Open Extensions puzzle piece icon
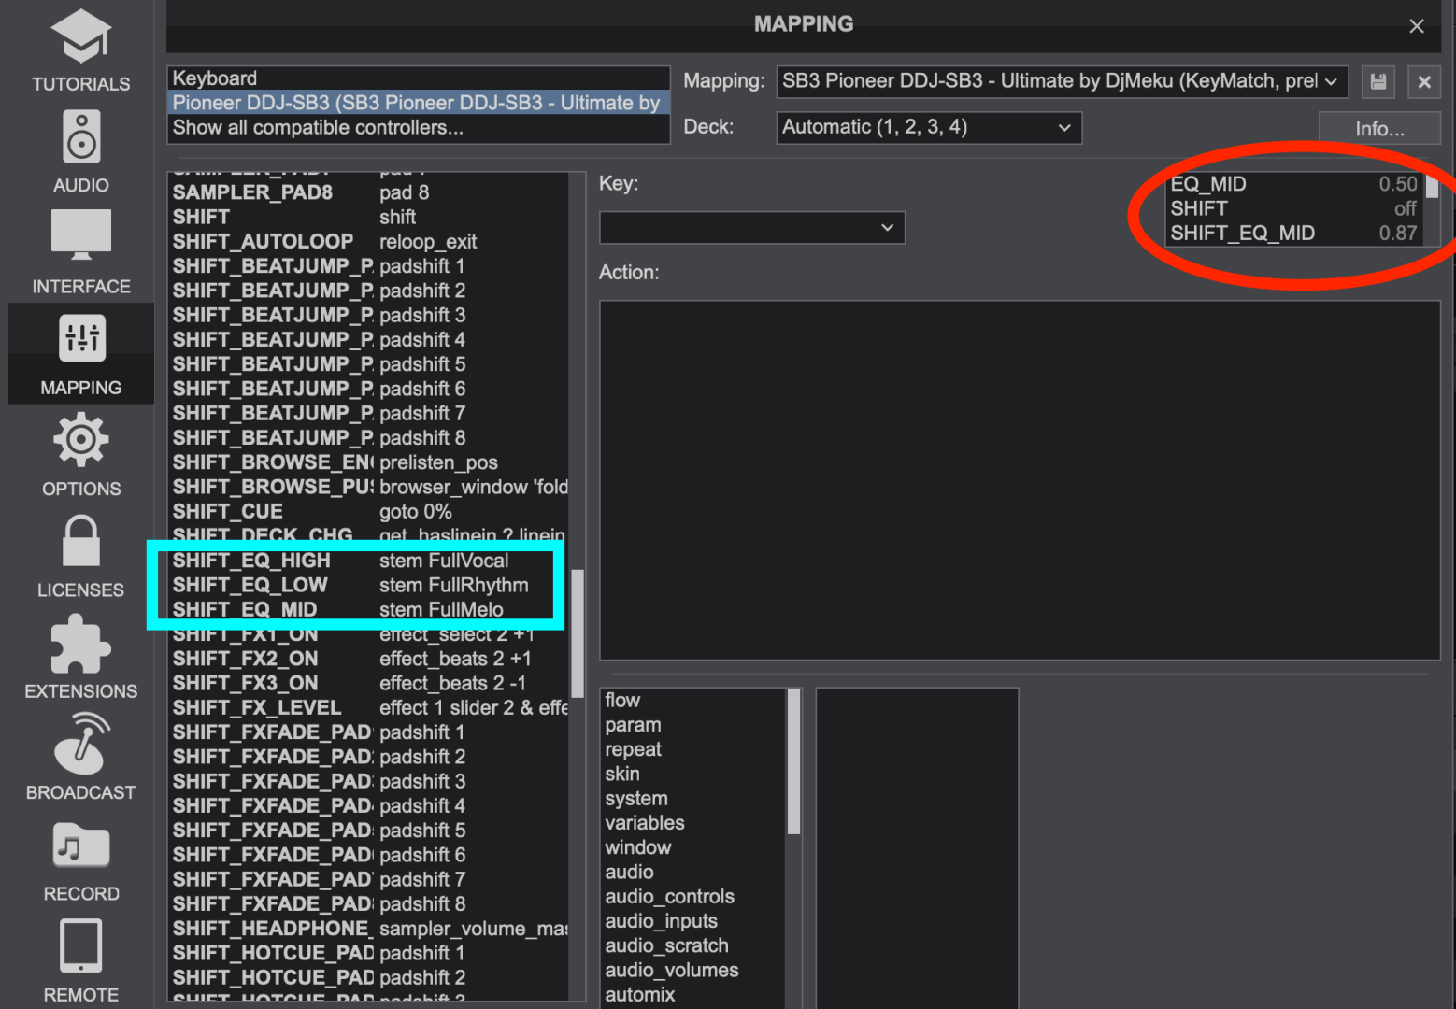The image size is (1456, 1009). [80, 644]
